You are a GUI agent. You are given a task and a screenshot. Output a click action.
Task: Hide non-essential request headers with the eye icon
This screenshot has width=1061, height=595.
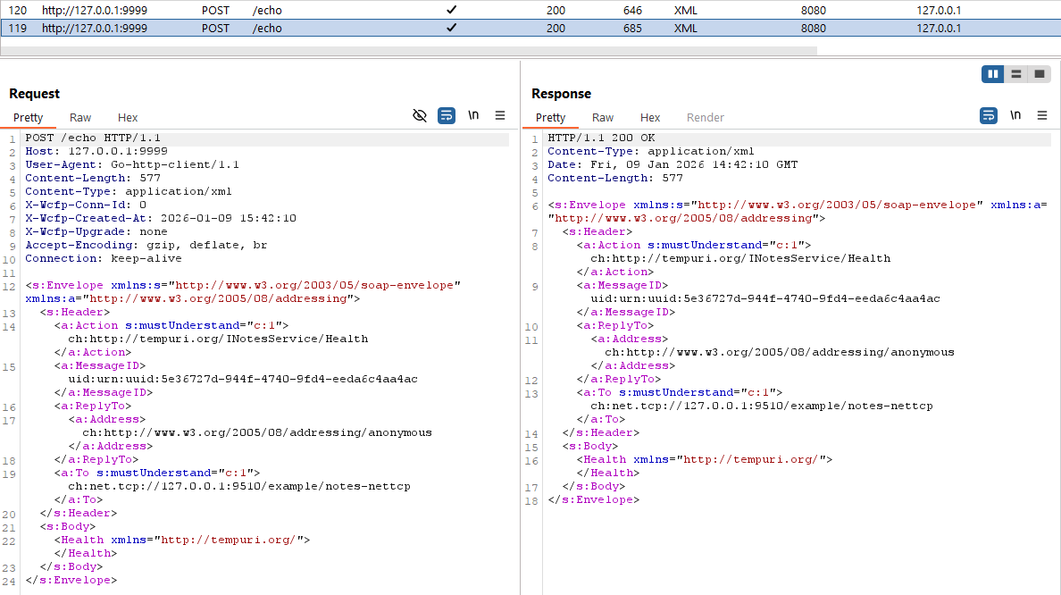point(420,115)
